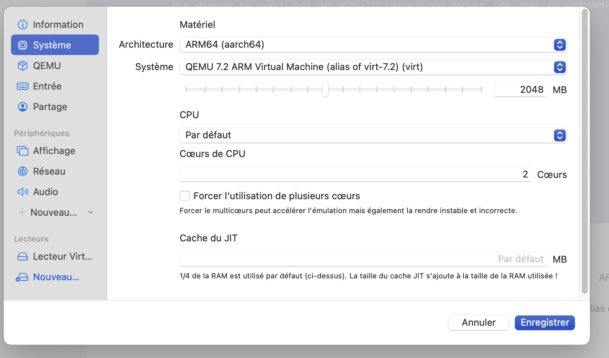Screen dimensions: 609x358
Task: Select the QEMU cube icon
Action: point(23,66)
